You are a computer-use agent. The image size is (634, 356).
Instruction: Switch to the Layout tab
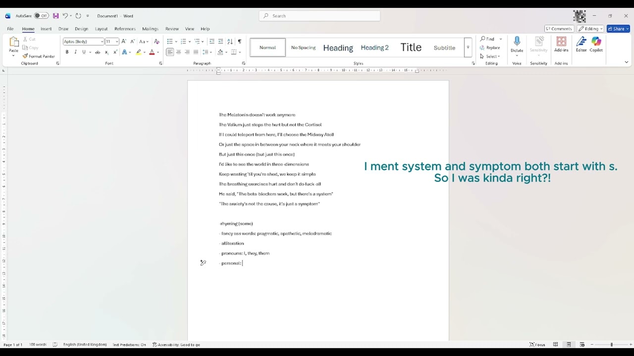click(x=101, y=29)
